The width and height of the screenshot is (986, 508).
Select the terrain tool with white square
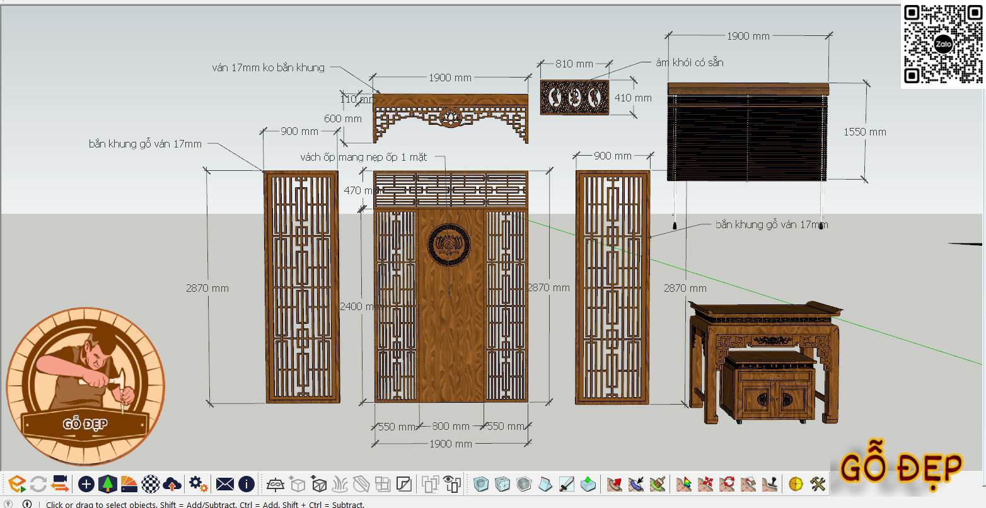pos(748,484)
